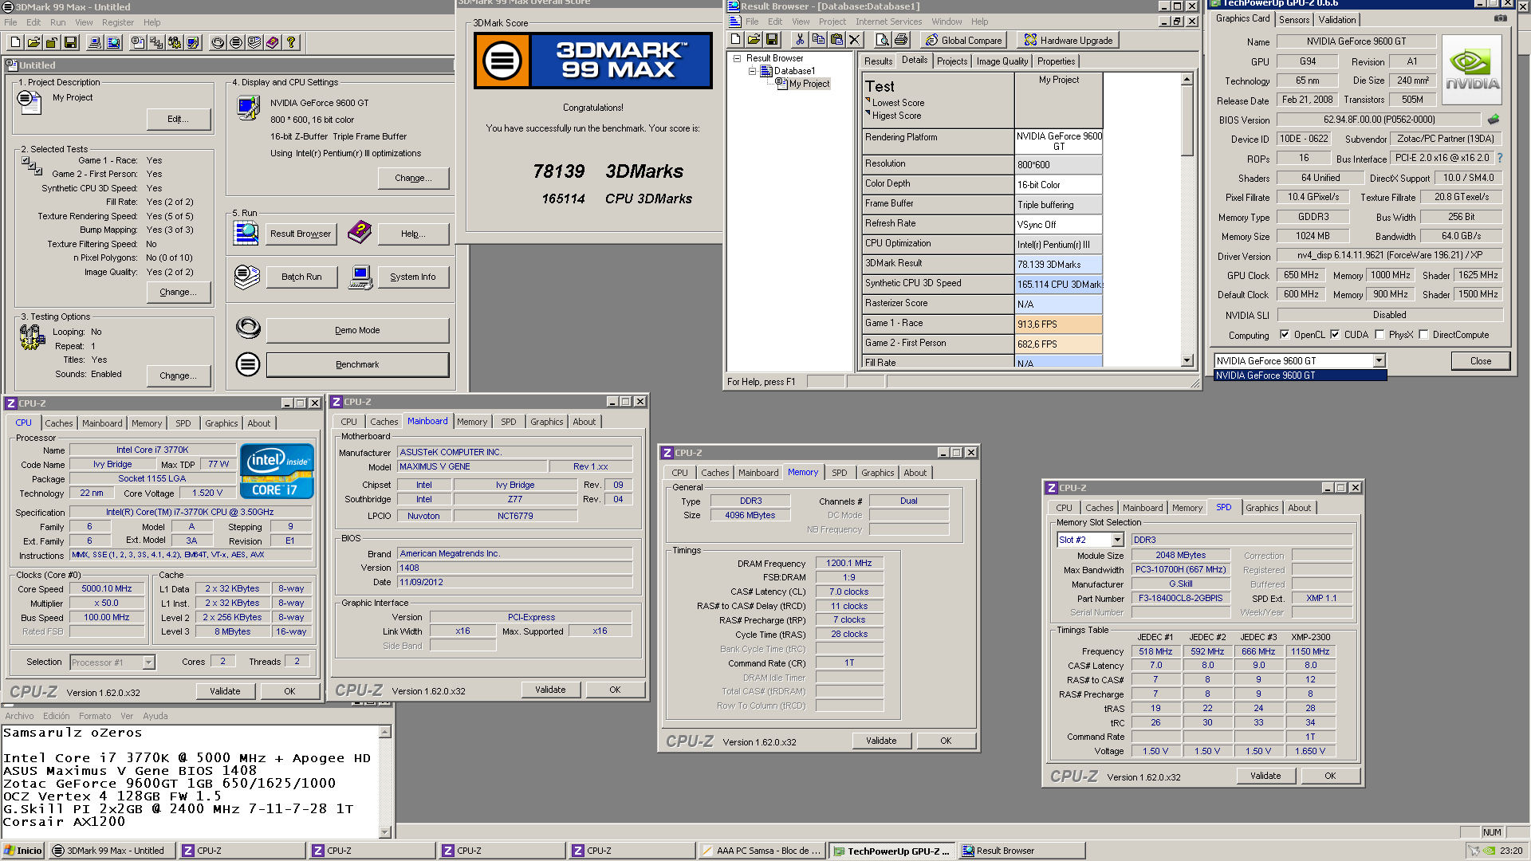Click NVIDIA logo in GPU-Z
Image resolution: width=1531 pixels, height=861 pixels.
pyautogui.click(x=1472, y=69)
